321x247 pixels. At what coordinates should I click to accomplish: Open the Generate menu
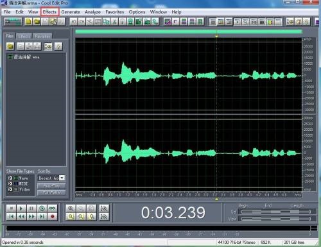pos(71,12)
